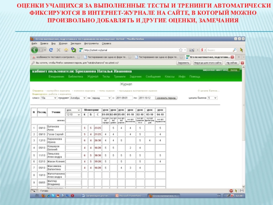
Task: Click the EN language indicator
Action: point(219,196)
